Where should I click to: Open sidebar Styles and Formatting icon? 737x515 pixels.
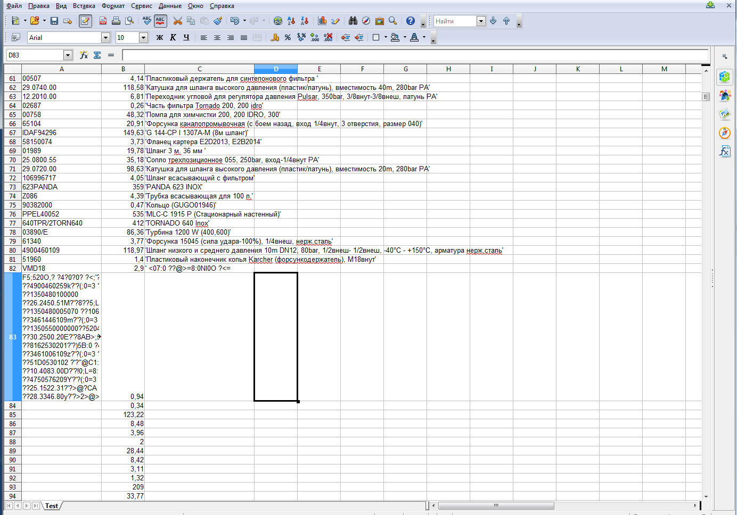724,95
